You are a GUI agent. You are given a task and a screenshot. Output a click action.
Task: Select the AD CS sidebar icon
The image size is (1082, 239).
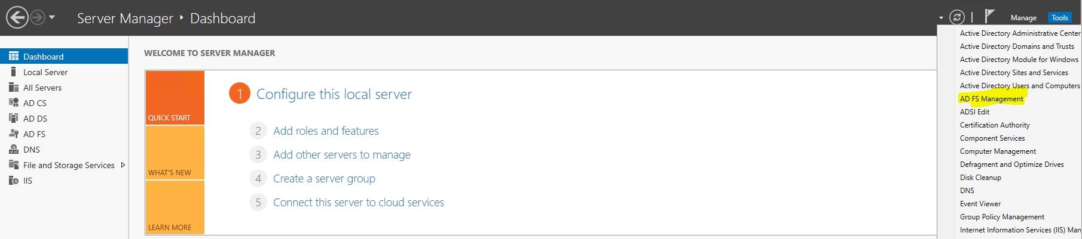14,103
